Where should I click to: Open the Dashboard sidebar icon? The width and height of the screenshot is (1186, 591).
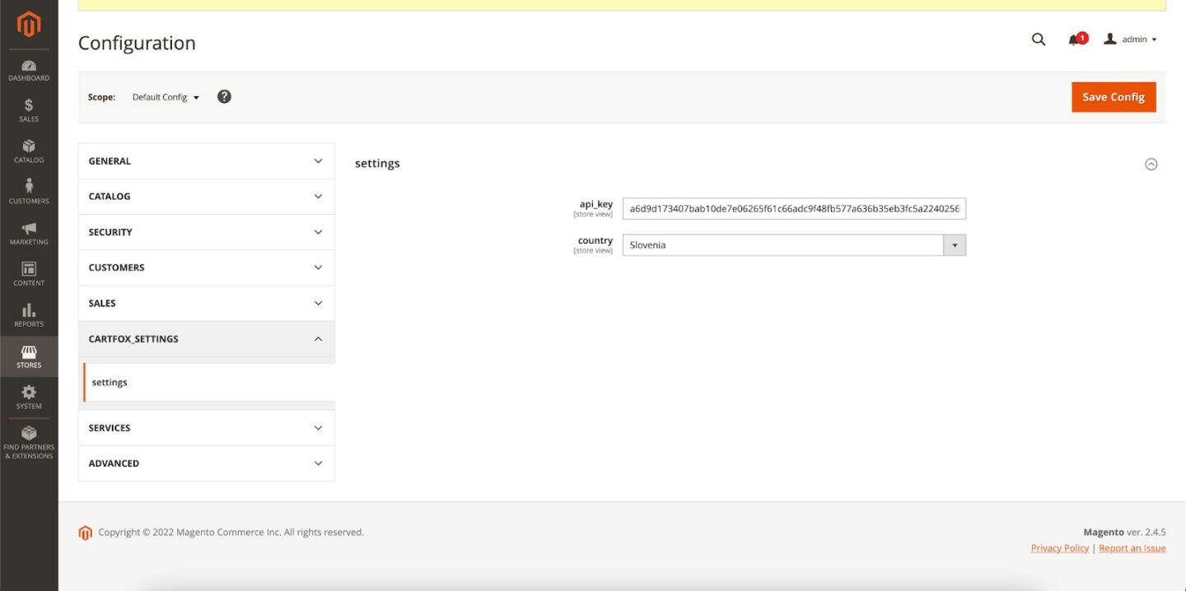tap(29, 71)
